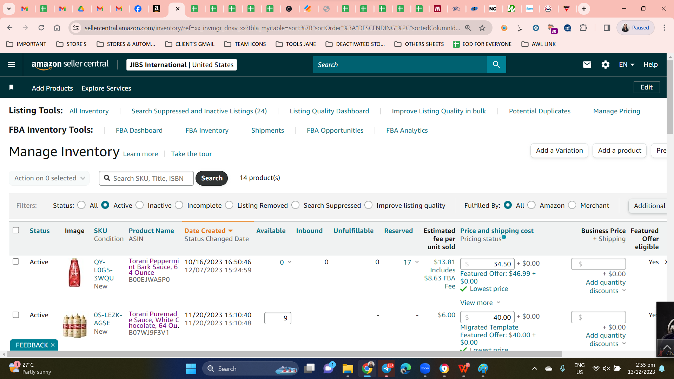Click the Add a product button
674x379 pixels.
tap(620, 151)
